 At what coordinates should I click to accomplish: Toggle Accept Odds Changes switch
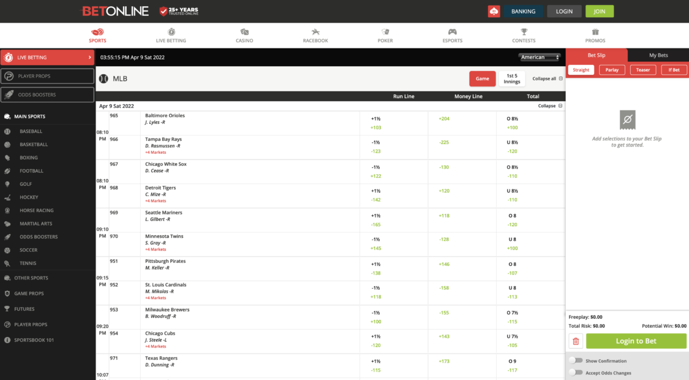(x=576, y=373)
